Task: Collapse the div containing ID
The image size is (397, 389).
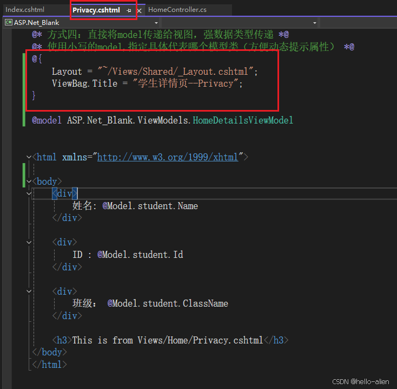Action: [29, 242]
